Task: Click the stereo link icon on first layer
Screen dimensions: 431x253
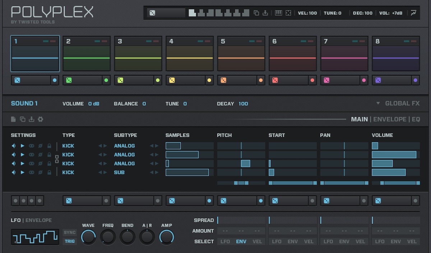Action: click(x=31, y=146)
